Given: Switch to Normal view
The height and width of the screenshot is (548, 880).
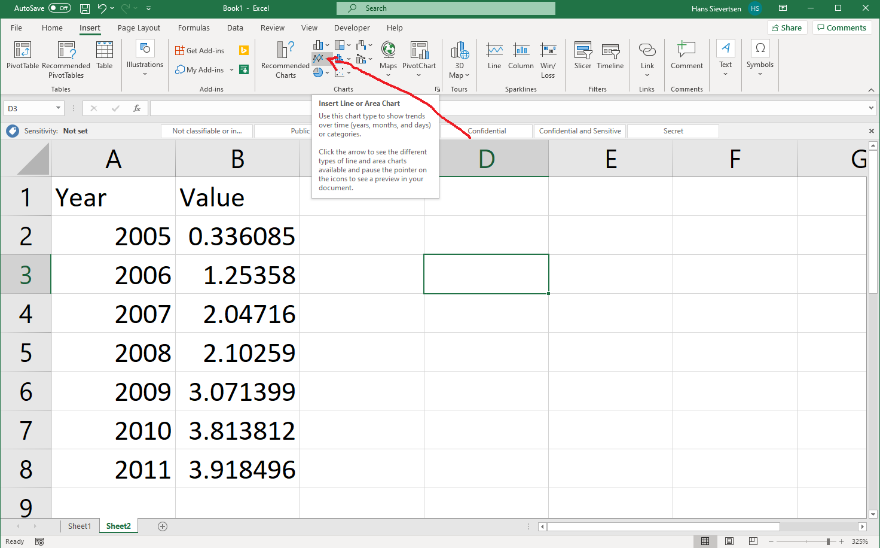Looking at the screenshot, I should [705, 541].
